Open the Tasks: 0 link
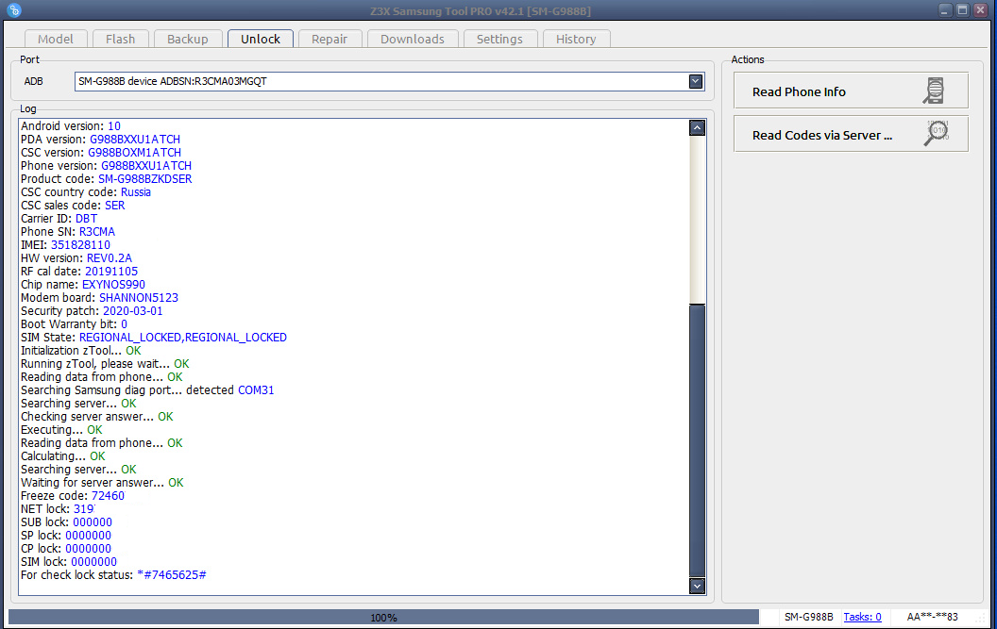The height and width of the screenshot is (629, 997). [862, 617]
